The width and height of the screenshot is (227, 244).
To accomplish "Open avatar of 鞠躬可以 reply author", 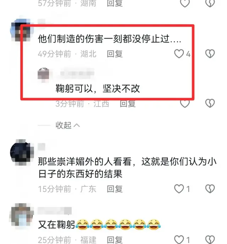I will tap(43, 75).
